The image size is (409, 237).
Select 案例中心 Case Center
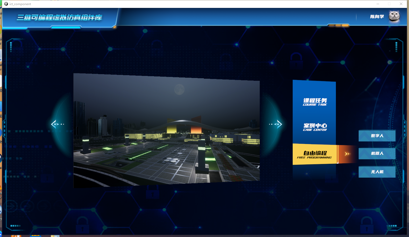pyautogui.click(x=315, y=127)
